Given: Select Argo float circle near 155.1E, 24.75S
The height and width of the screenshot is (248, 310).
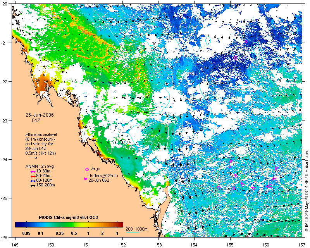Looking at the screenshot, I should (234, 188).
